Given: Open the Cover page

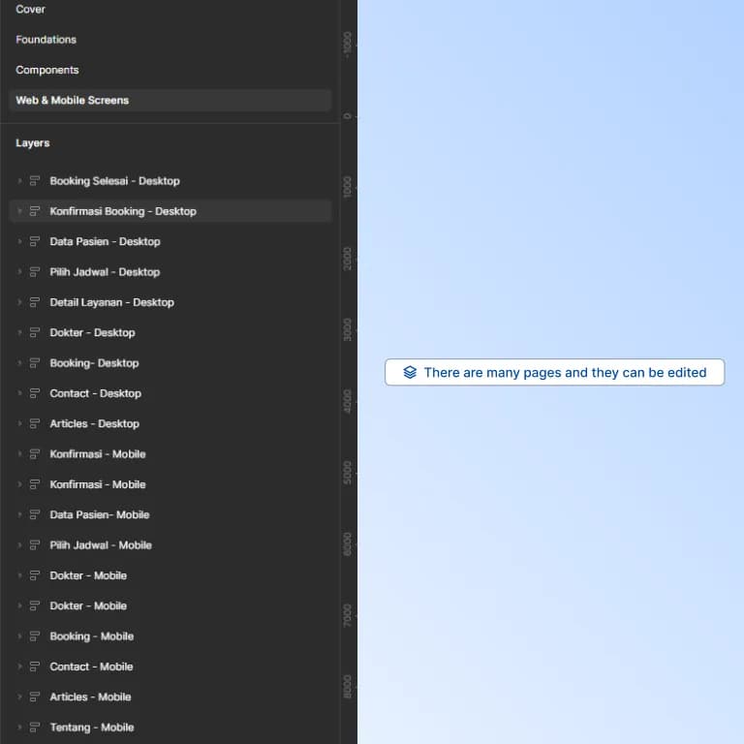Looking at the screenshot, I should tap(30, 9).
